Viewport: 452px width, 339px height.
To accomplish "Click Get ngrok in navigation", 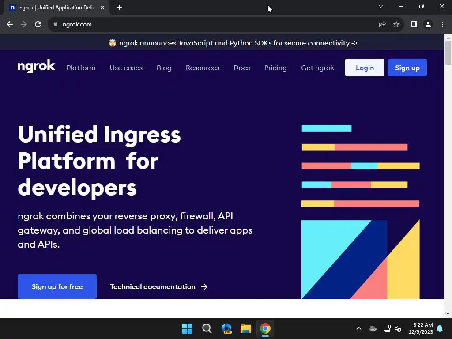I will pyautogui.click(x=317, y=68).
